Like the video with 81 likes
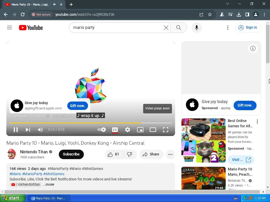Viewport: 270px width, 202px height. click(113, 154)
